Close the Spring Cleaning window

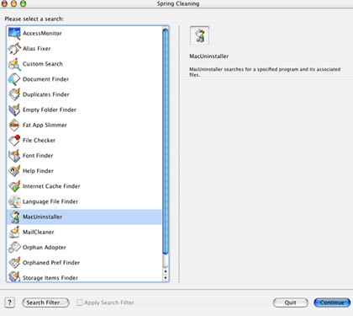[4, 3]
